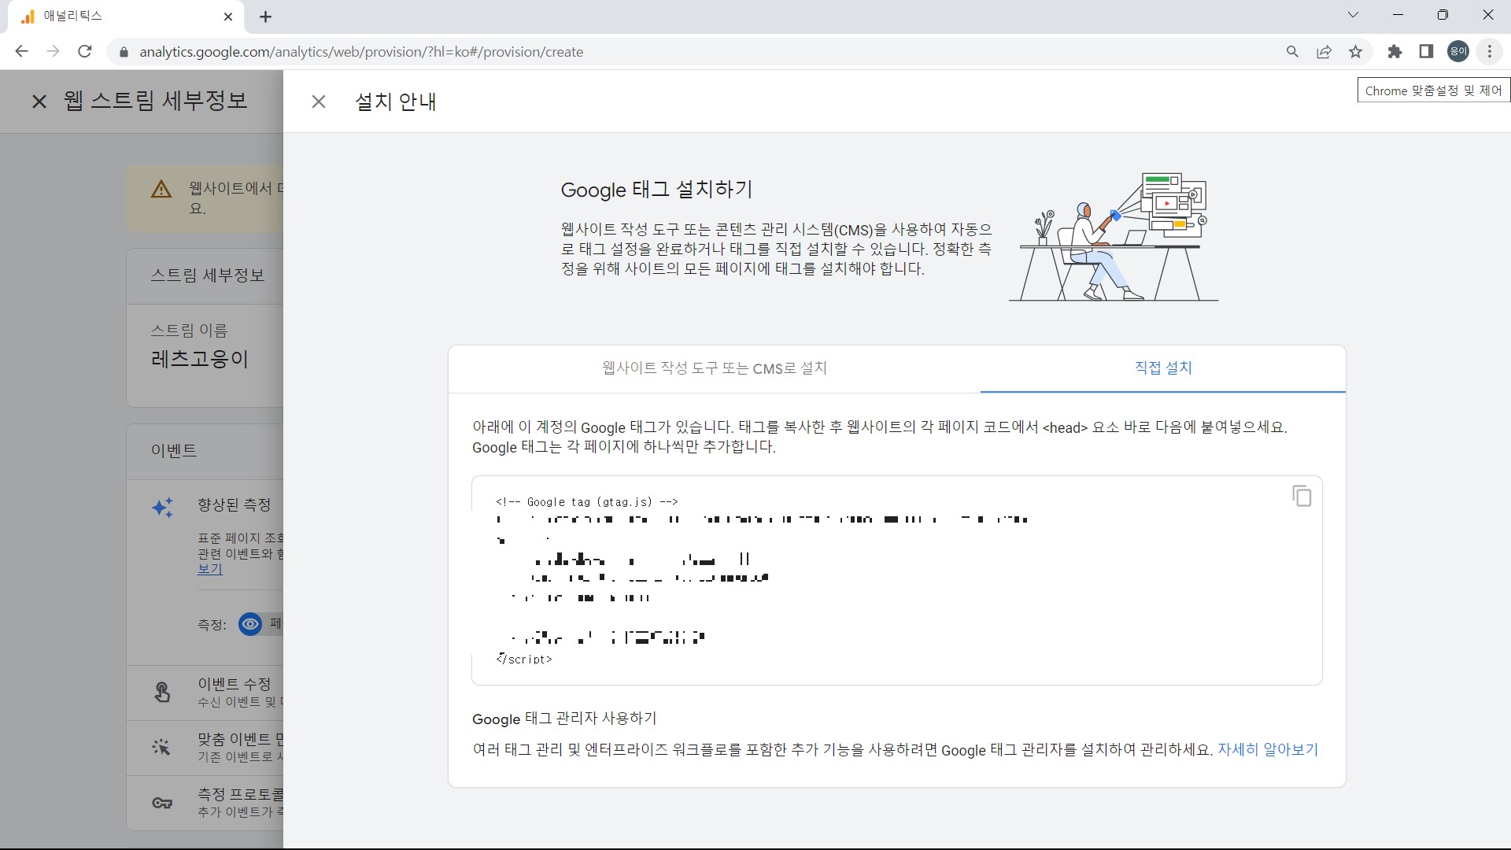This screenshot has height=850, width=1511.
Task: Click the padlock icon in the address bar
Action: click(x=124, y=52)
